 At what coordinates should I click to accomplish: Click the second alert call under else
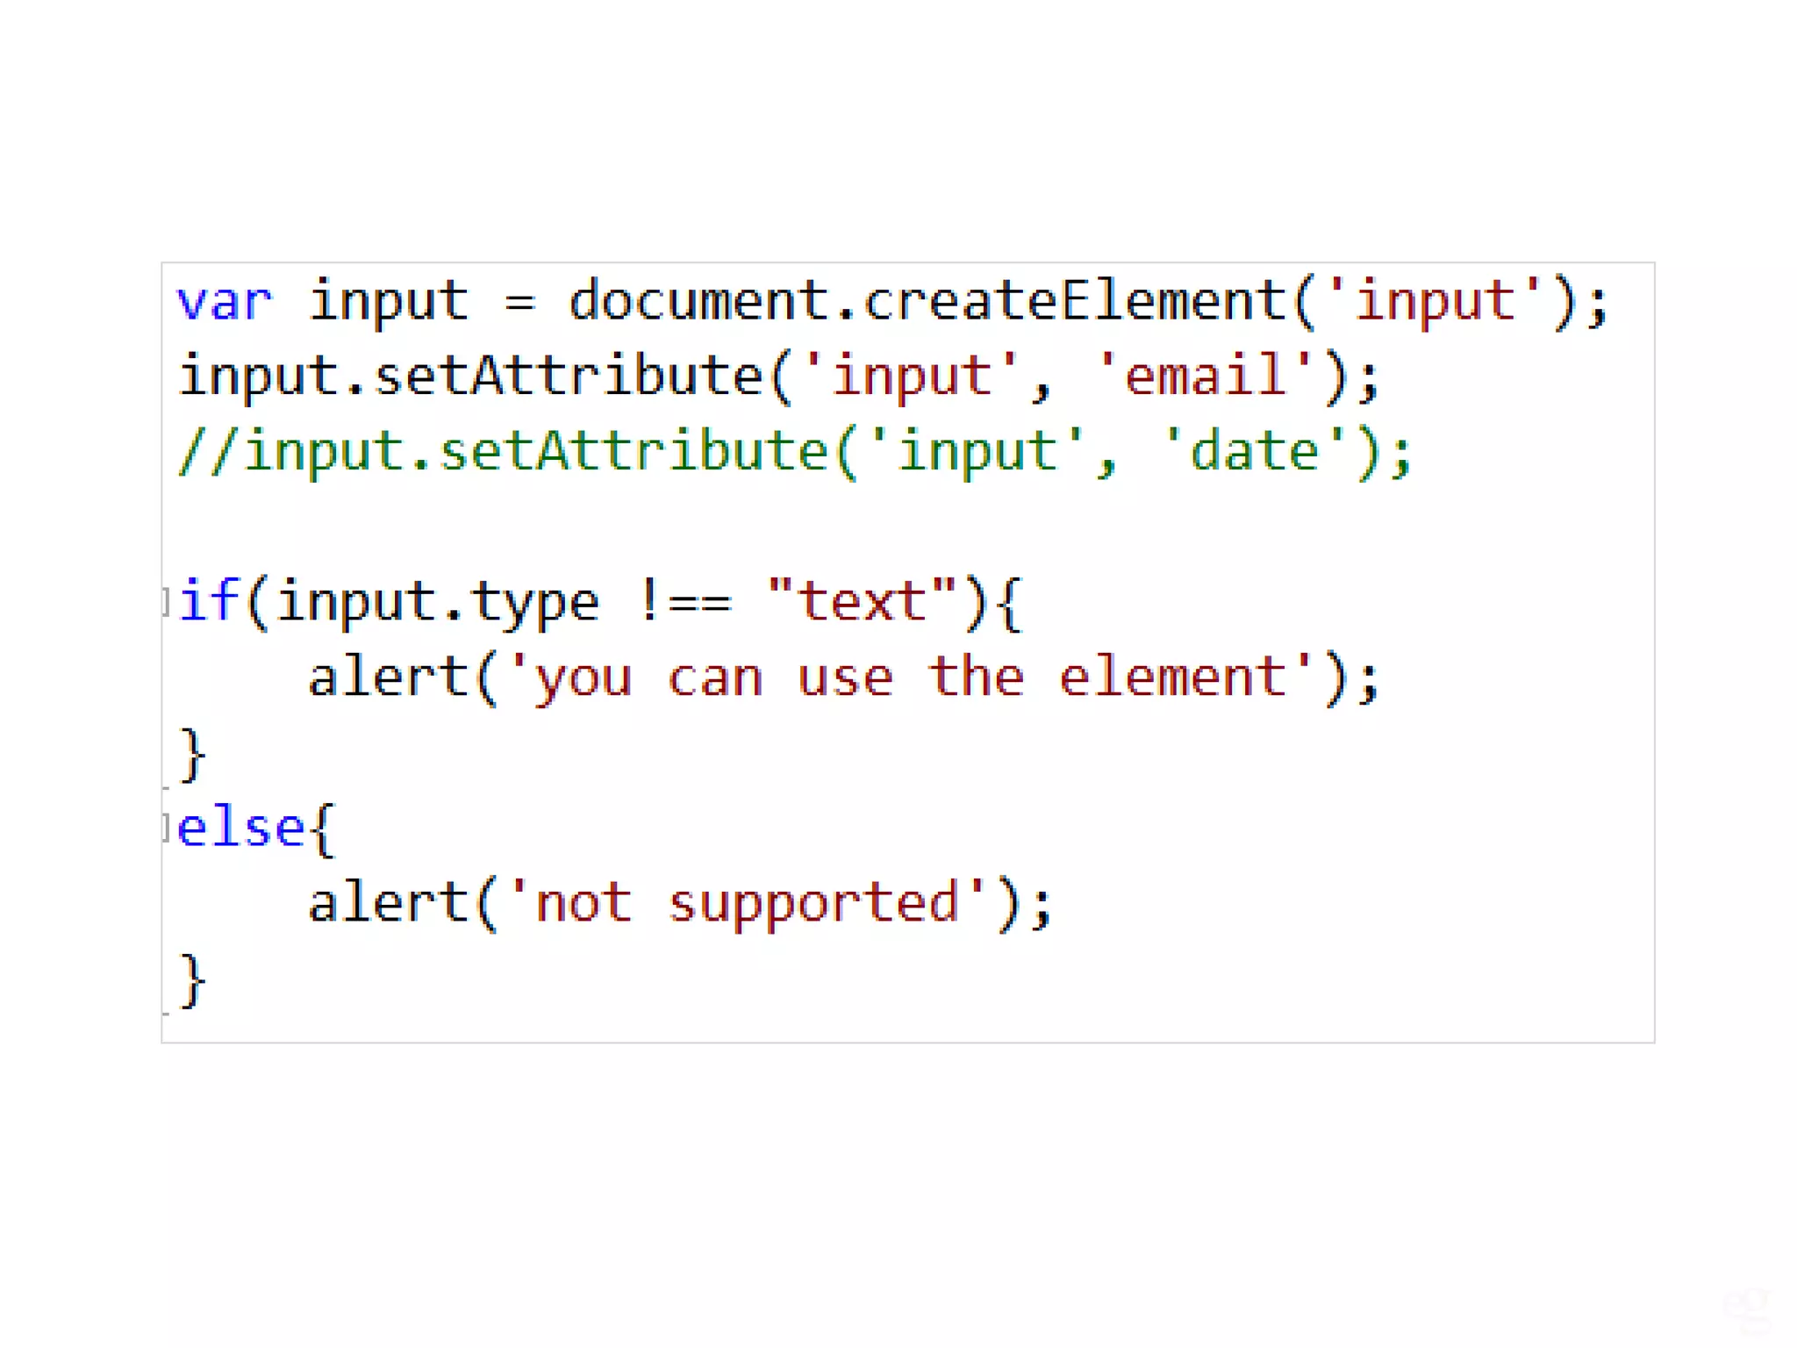(x=389, y=903)
